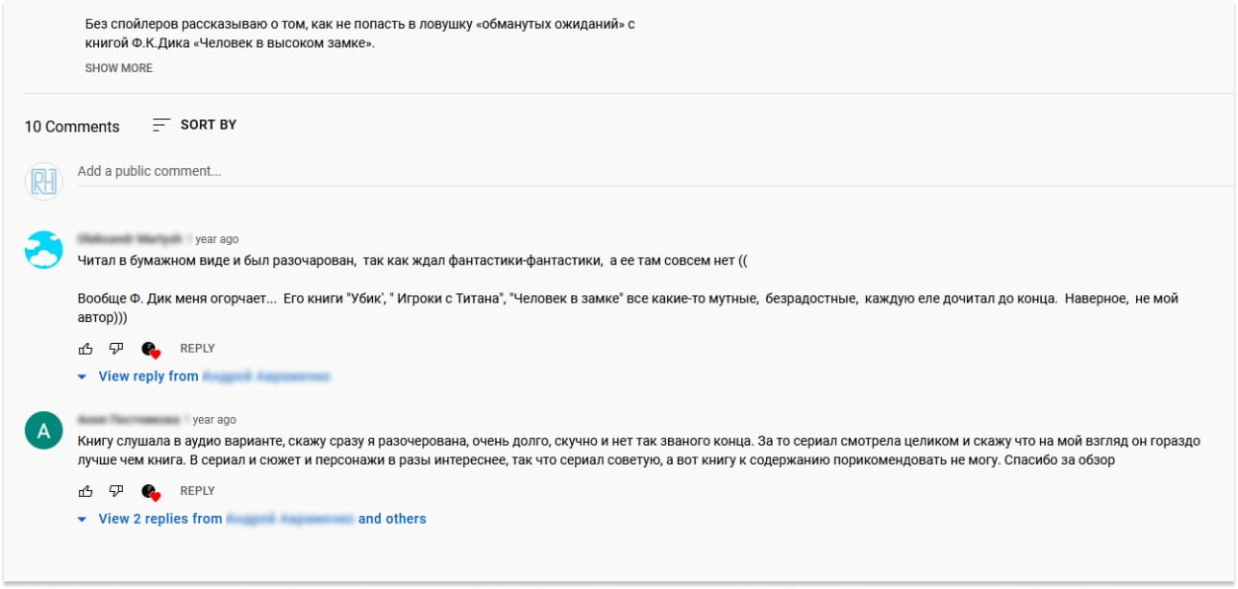Screen dimensions: 1238x589
Task: Expand "View reply from" under first comment
Action: pos(204,377)
